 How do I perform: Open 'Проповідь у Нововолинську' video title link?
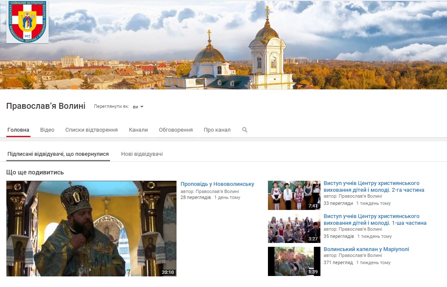click(217, 184)
